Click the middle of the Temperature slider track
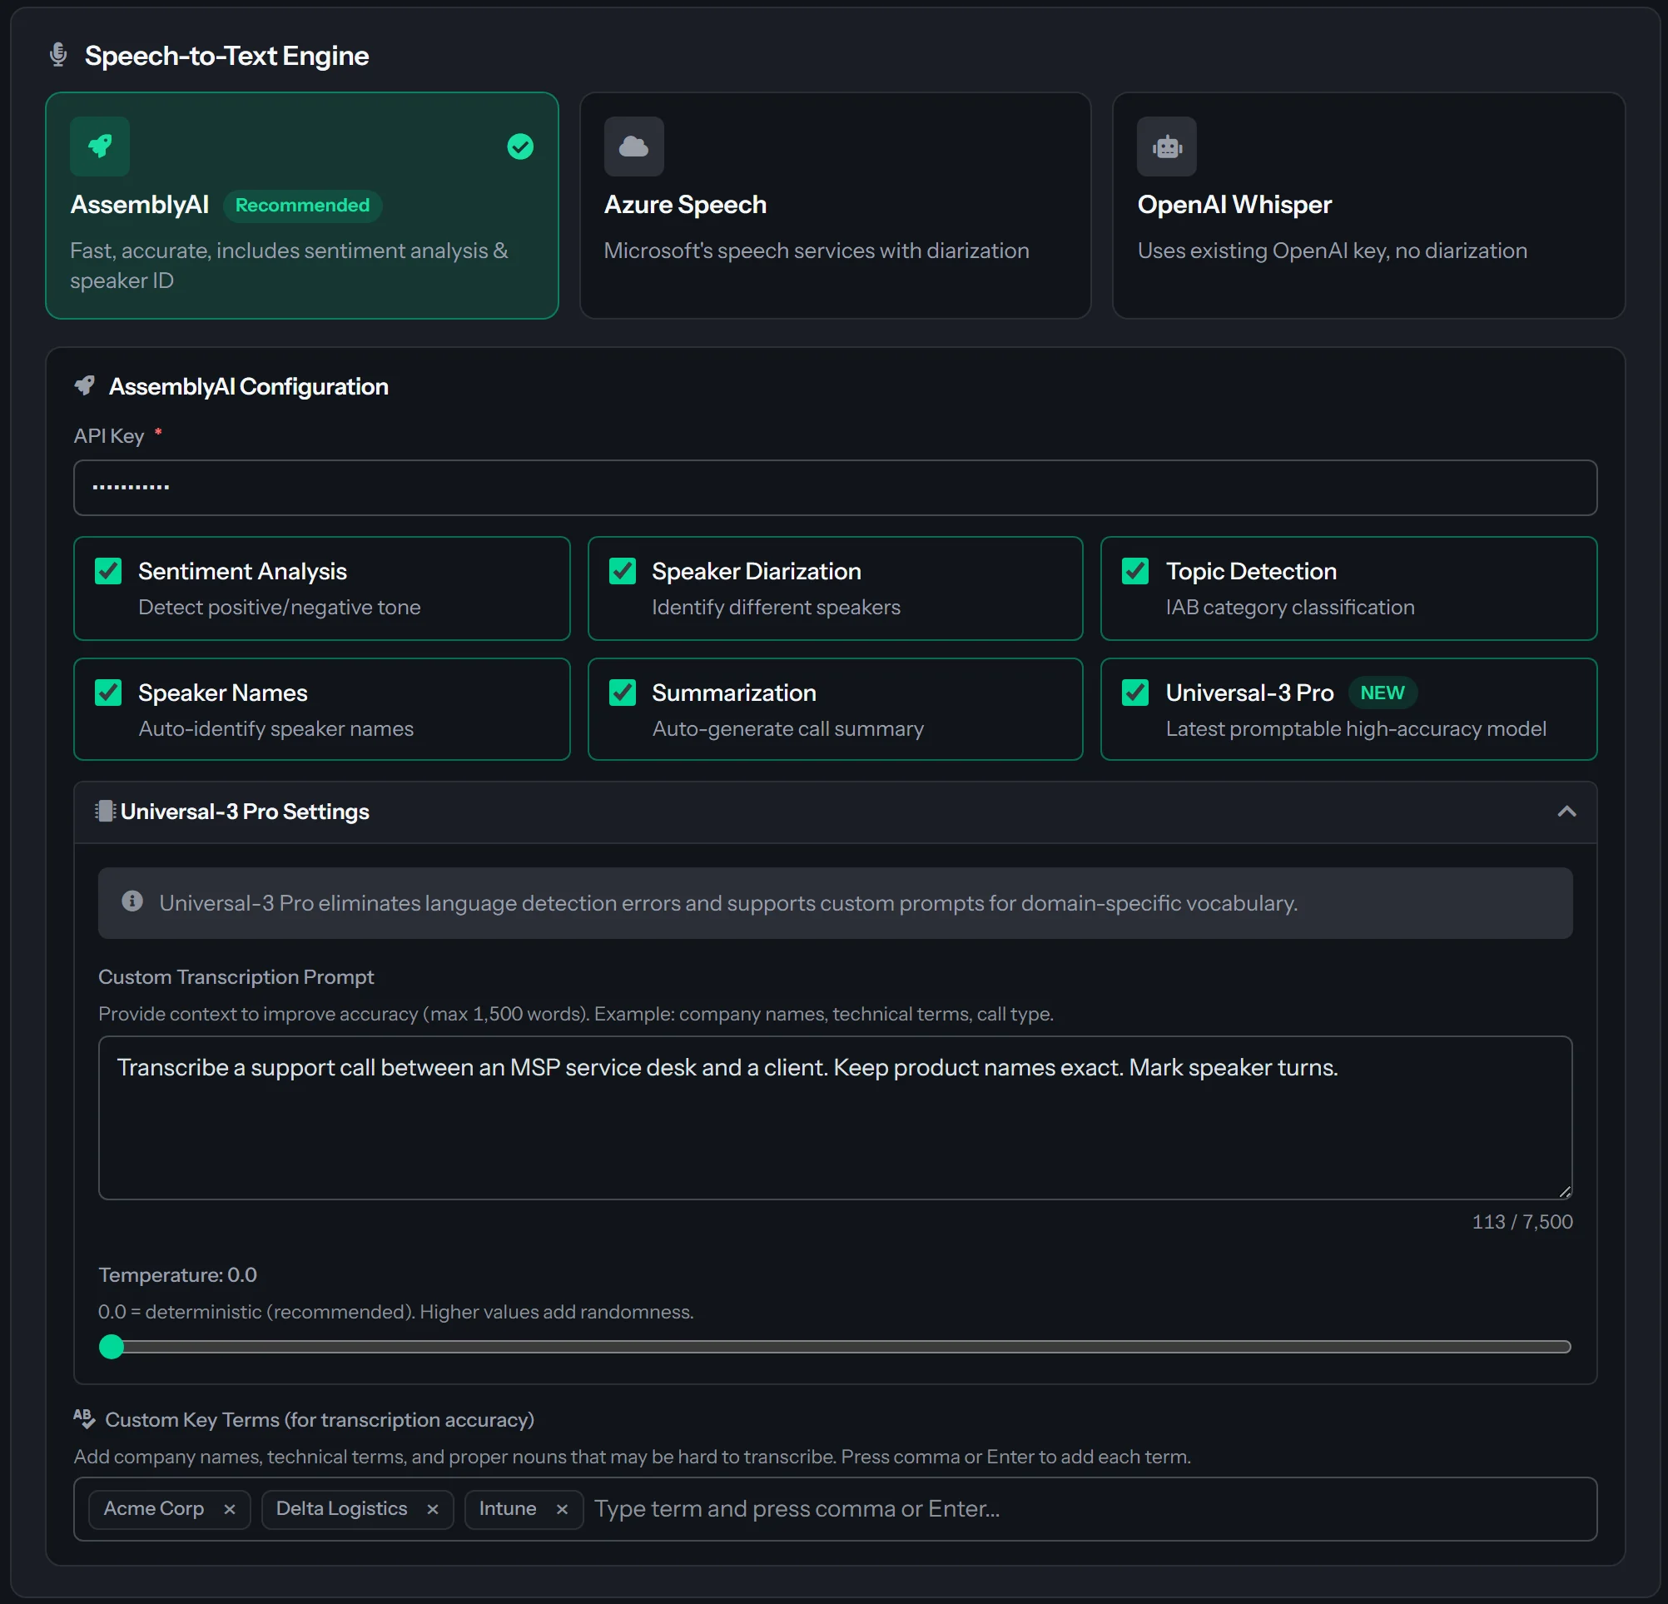Viewport: 1668px width, 1604px height. 835,1346
